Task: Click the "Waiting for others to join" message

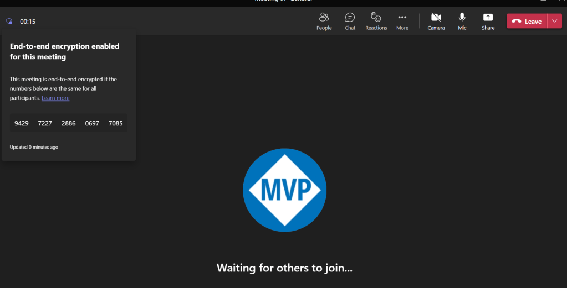Action: pos(284,268)
